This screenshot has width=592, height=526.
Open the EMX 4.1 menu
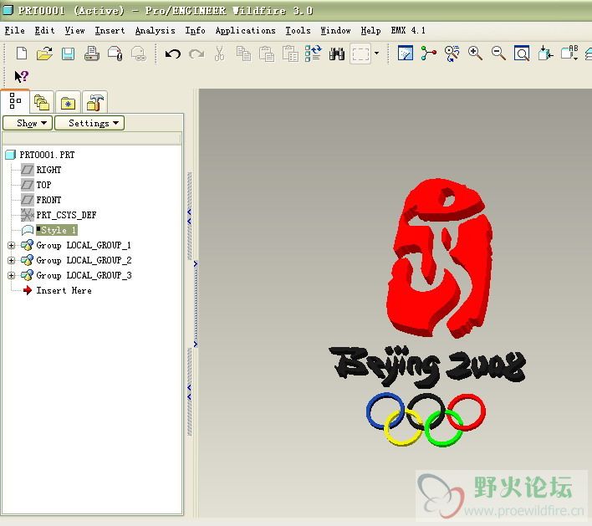pyautogui.click(x=408, y=31)
